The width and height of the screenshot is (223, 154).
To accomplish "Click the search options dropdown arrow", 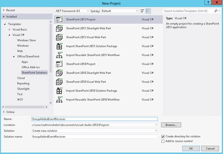I will 219,11.
